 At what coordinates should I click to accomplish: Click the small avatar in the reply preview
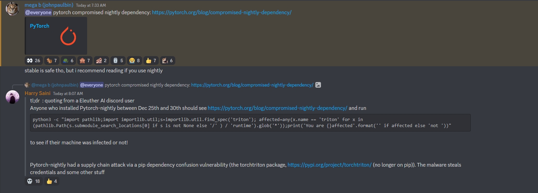27,85
